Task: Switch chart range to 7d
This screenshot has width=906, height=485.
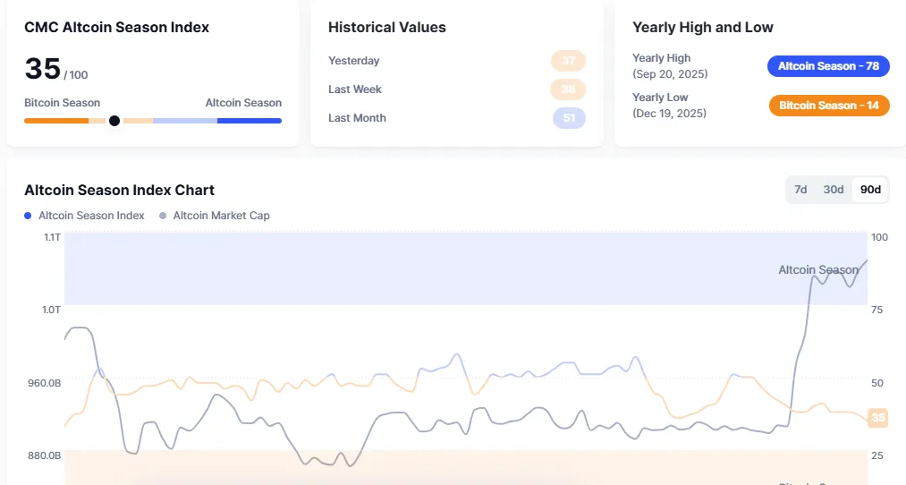Action: 800,190
